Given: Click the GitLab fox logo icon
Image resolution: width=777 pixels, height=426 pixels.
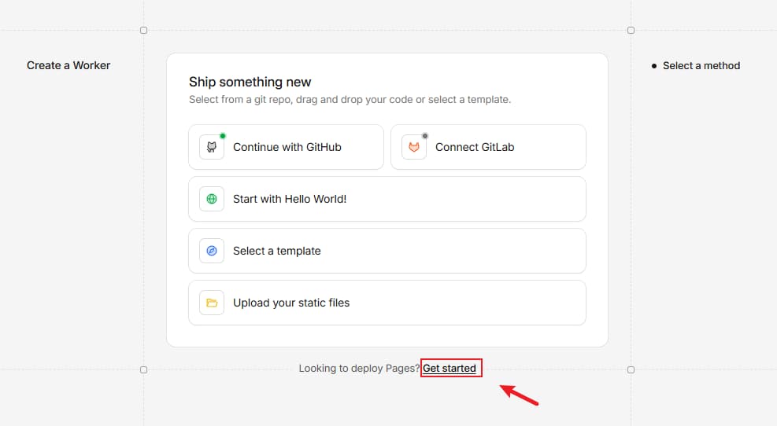Looking at the screenshot, I should point(414,147).
